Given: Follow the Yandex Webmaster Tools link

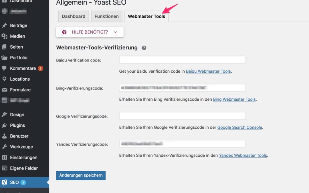Looking at the screenshot, I should tap(243, 155).
